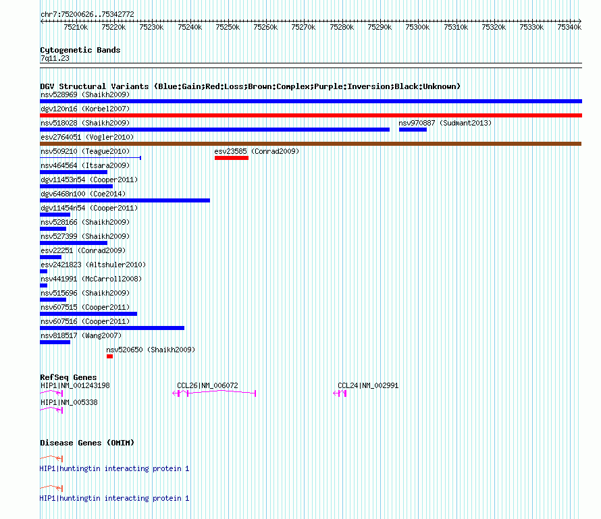The width and height of the screenshot is (601, 519).
Task: Click the first OMIM HIP1 orange gene glyph
Action: point(51,458)
